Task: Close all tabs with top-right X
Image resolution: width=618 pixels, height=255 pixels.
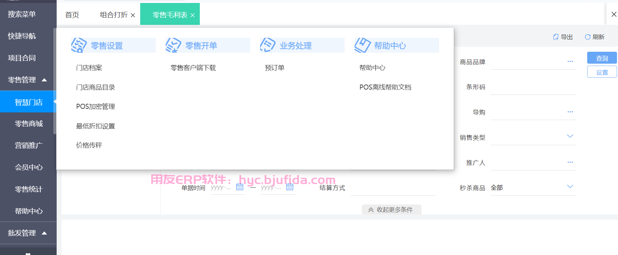Action: [x=614, y=14]
